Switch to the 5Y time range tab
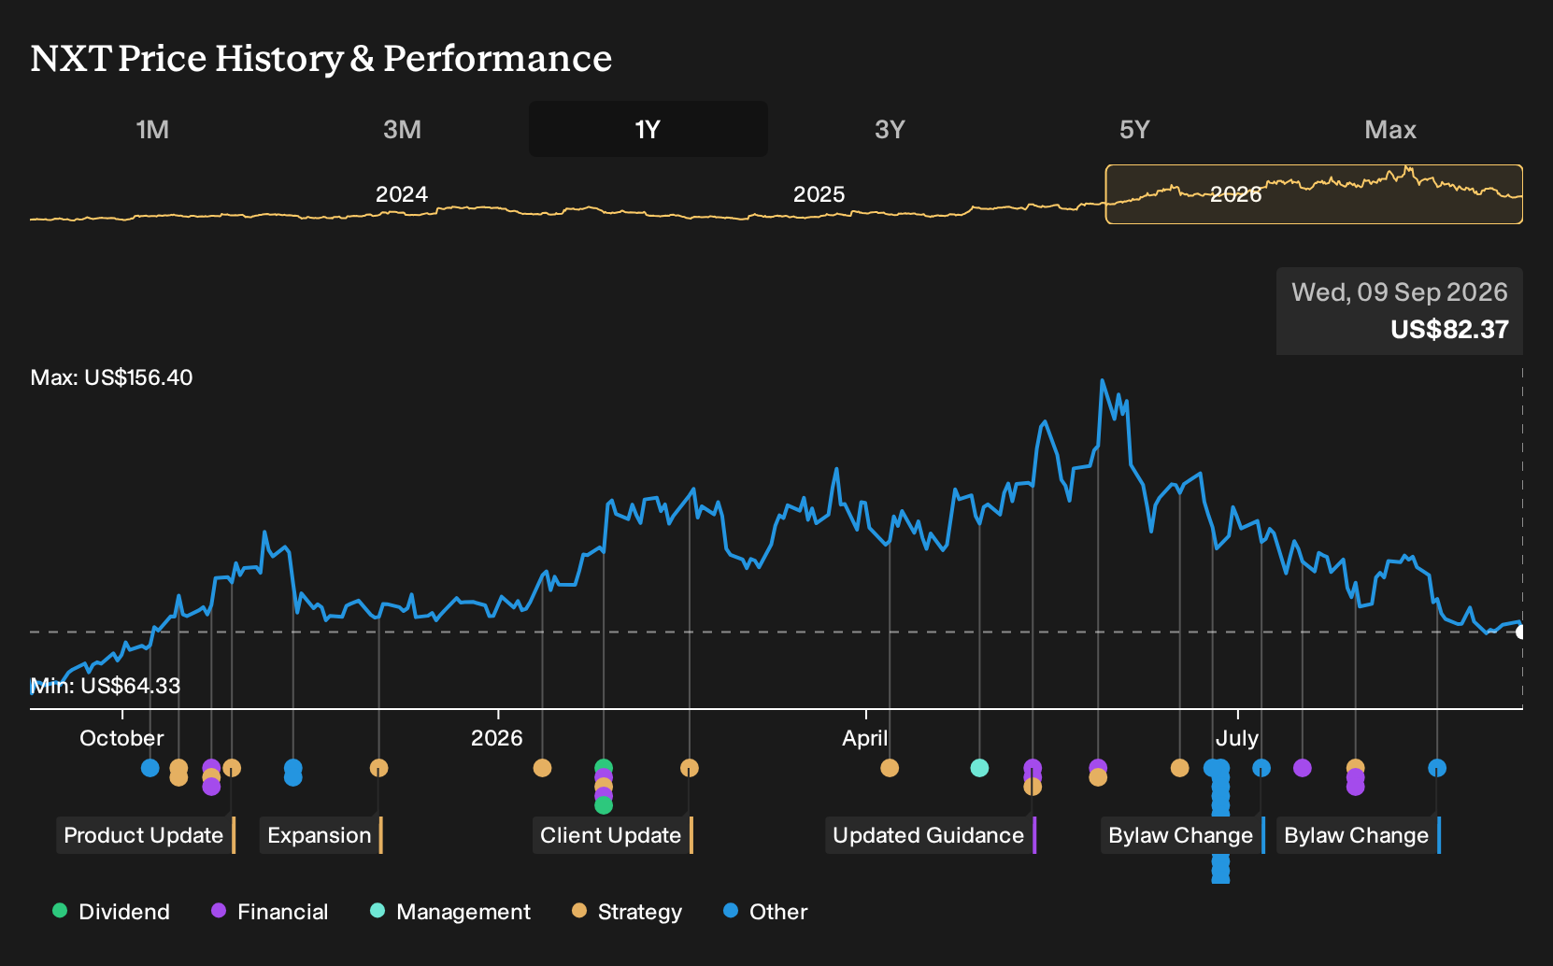Viewport: 1553px width, 966px height. (1134, 129)
